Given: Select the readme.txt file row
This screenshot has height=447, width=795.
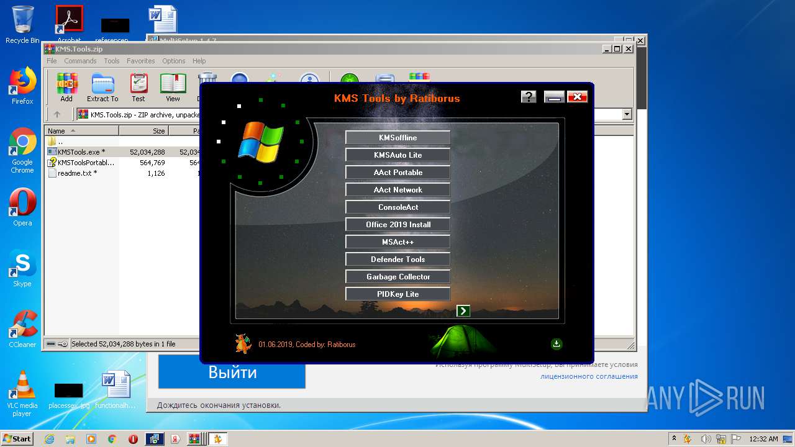Looking at the screenshot, I should coord(122,173).
